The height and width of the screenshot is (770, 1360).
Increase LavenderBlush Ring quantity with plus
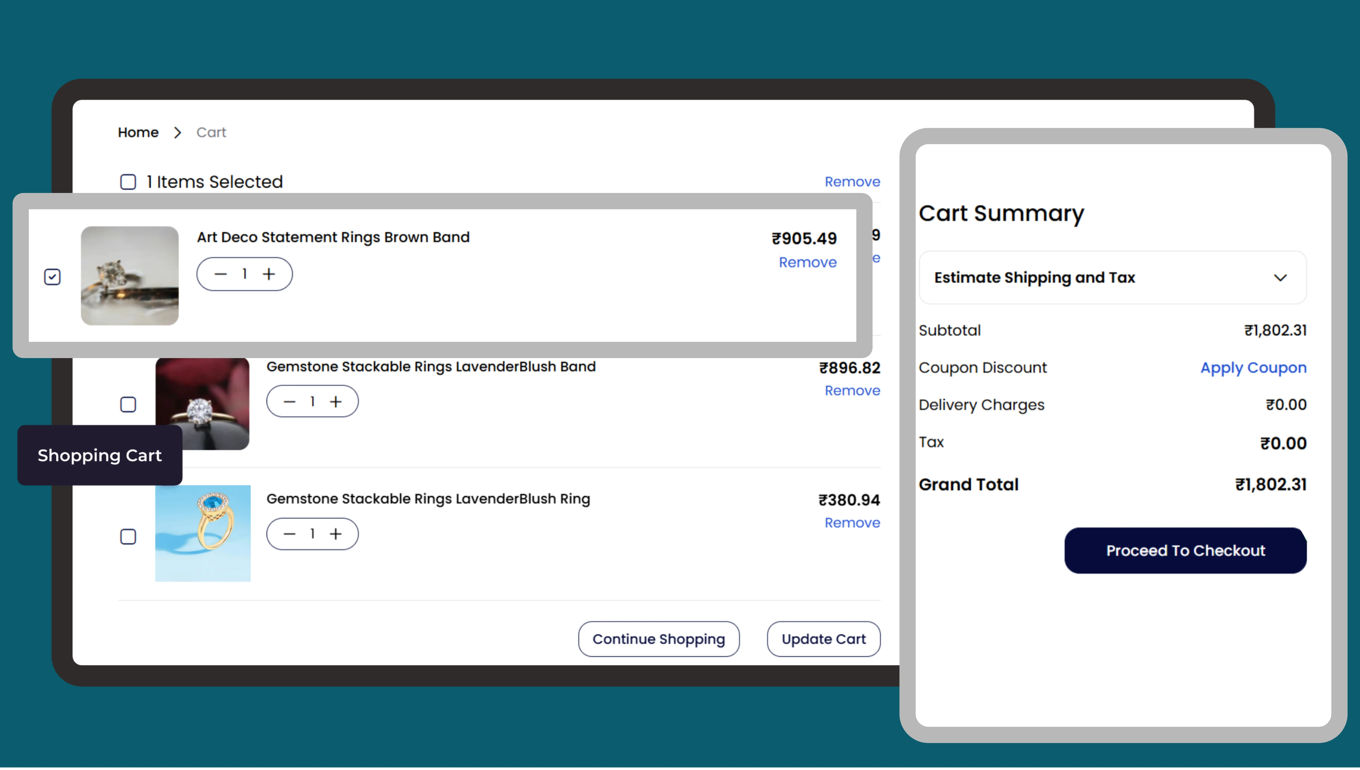point(336,534)
